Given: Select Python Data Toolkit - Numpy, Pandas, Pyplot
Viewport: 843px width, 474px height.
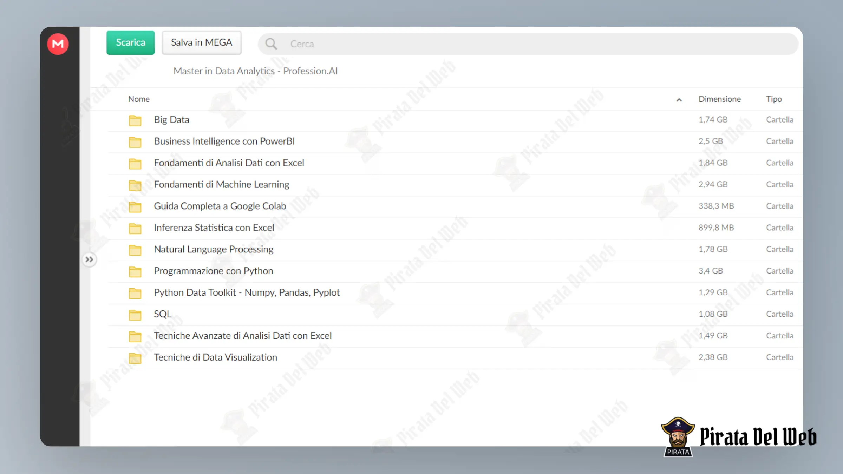Looking at the screenshot, I should (247, 292).
